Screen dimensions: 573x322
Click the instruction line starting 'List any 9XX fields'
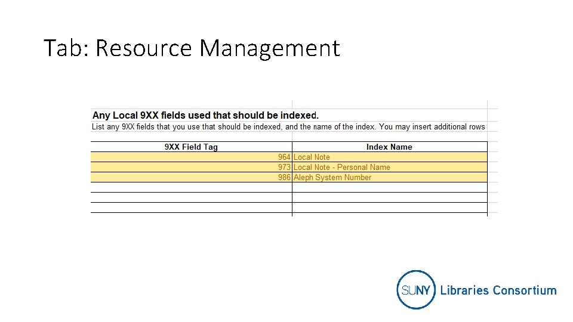tap(288, 126)
